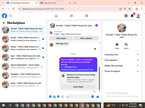The image size is (145, 108).
Task: Open Emily conversation in the list
Action: tap(23, 84)
